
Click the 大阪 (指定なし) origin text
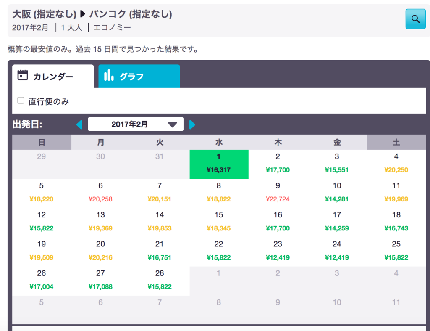click(x=44, y=14)
